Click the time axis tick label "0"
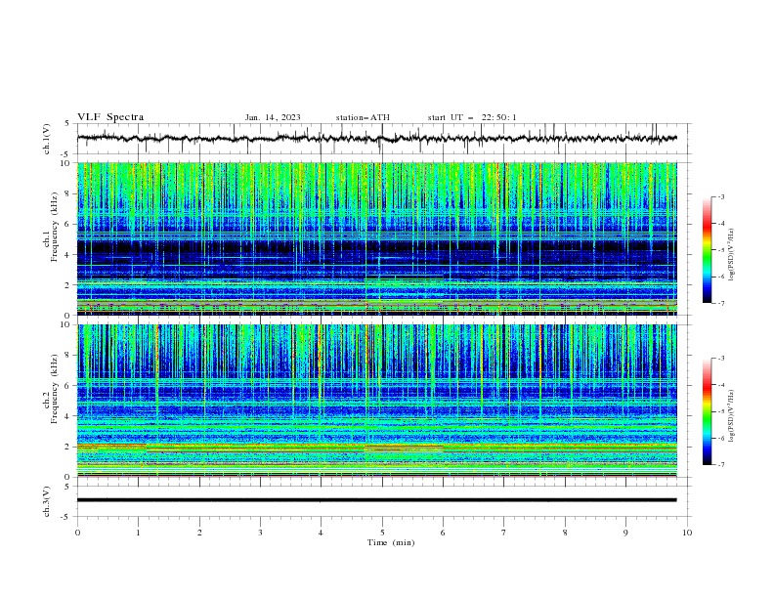The height and width of the screenshot is (598, 774). coord(77,533)
